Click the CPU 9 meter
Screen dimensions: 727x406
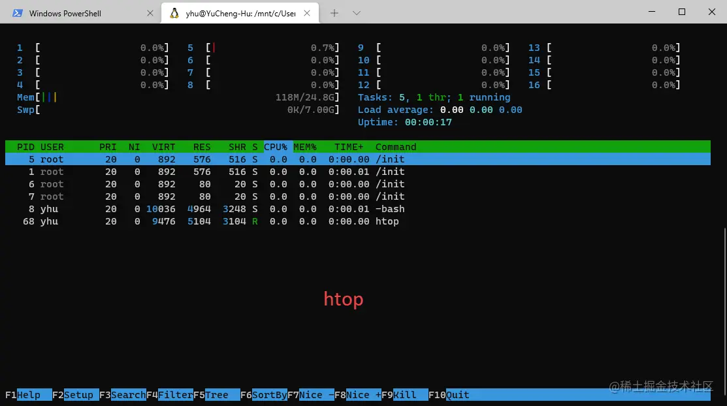pyautogui.click(x=434, y=48)
